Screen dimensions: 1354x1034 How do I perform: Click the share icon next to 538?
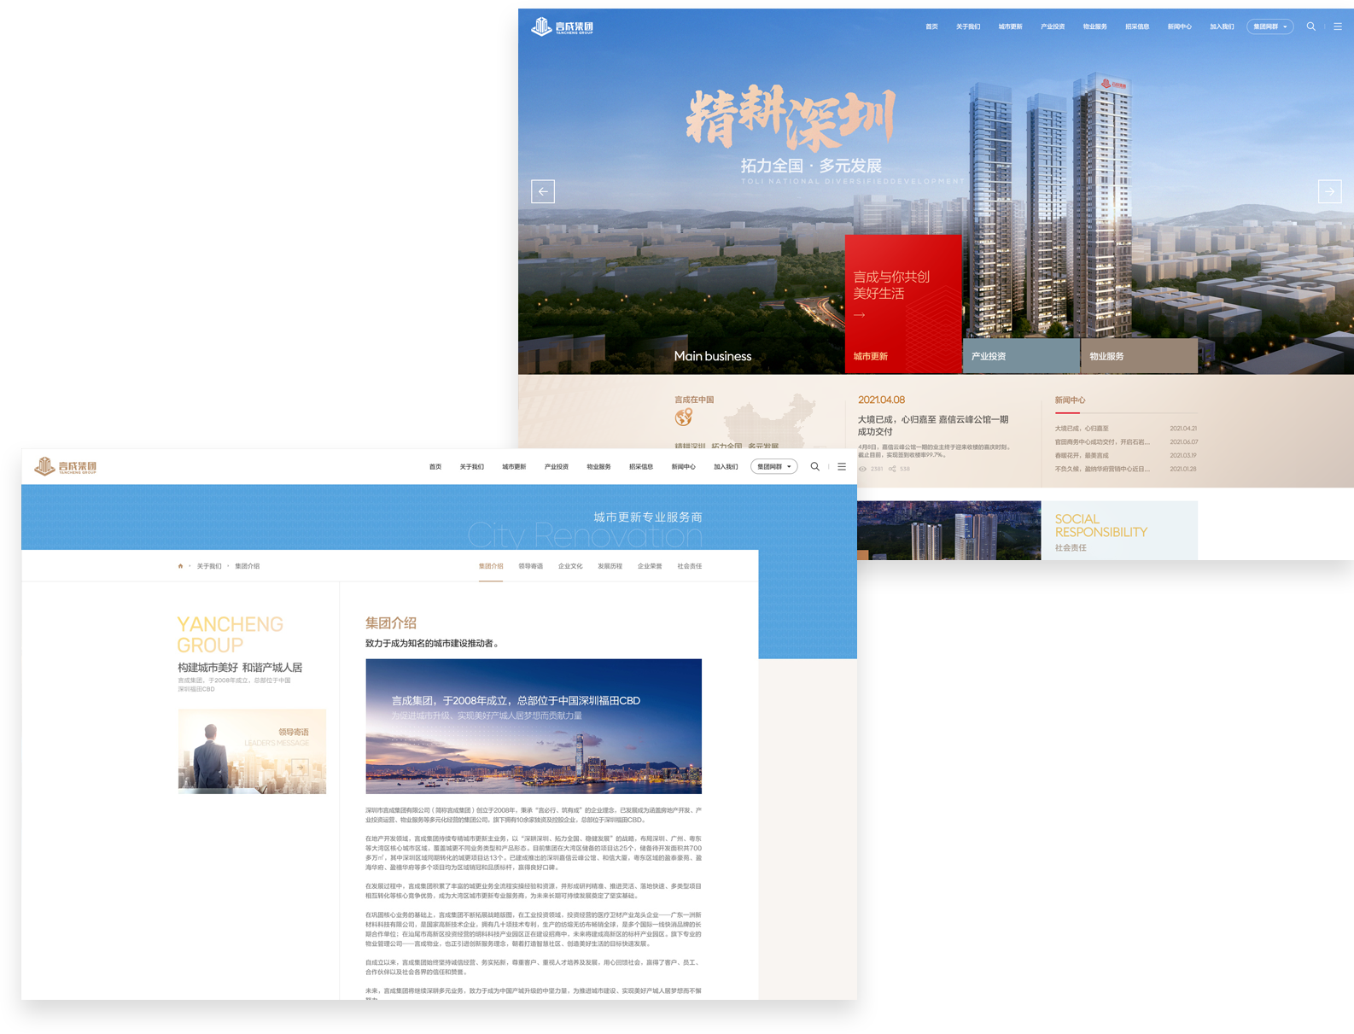click(892, 469)
